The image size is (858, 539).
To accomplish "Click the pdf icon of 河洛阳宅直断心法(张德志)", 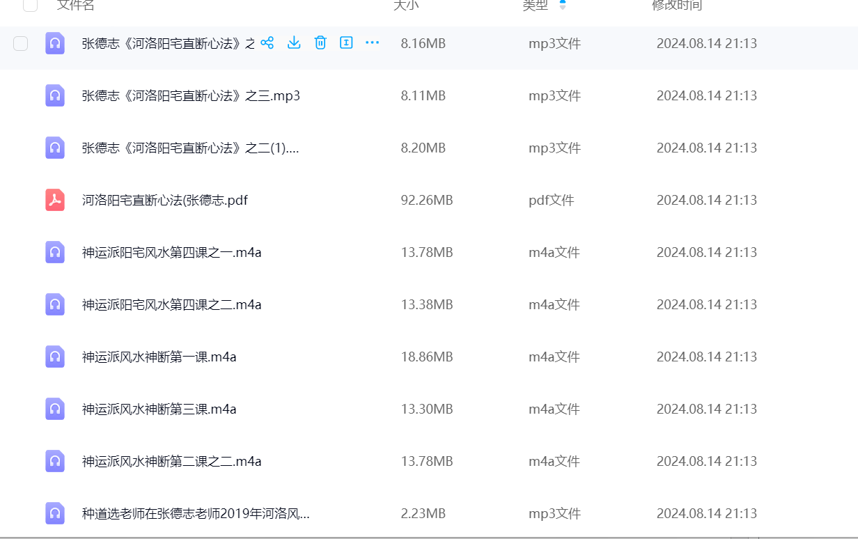I will [x=55, y=200].
